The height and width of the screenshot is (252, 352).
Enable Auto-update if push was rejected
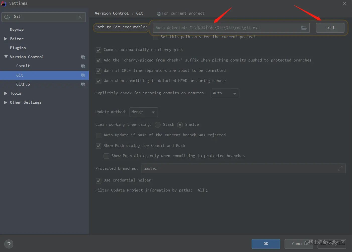99,136
